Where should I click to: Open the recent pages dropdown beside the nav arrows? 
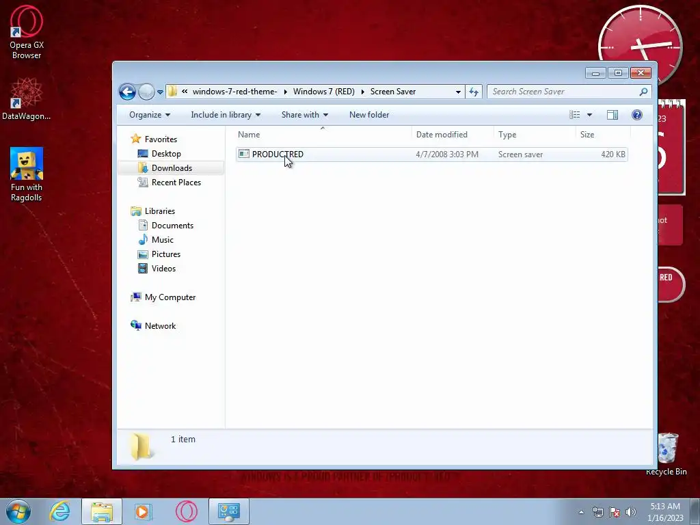click(x=160, y=92)
